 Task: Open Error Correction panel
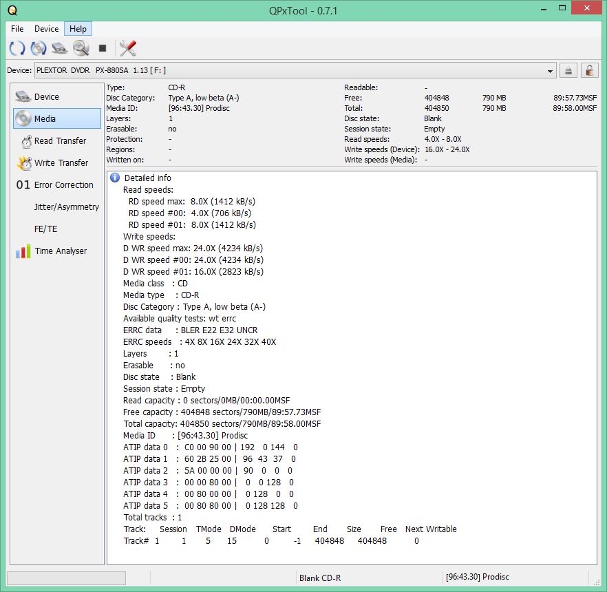click(x=57, y=185)
